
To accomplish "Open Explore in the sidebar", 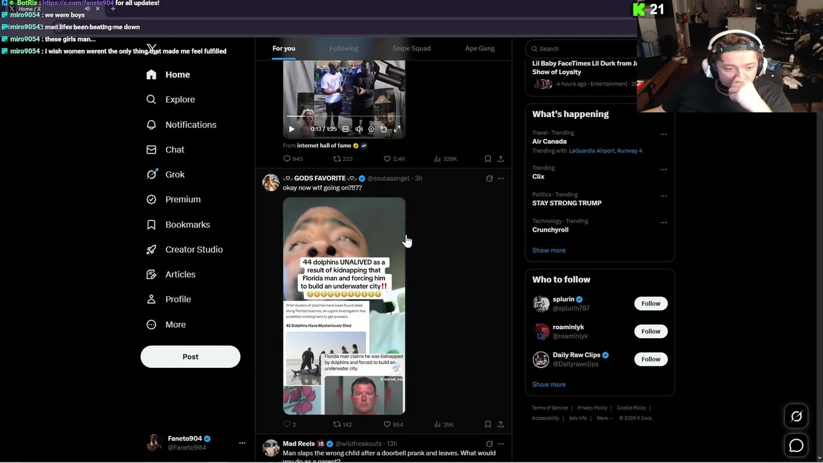I will click(170, 100).
